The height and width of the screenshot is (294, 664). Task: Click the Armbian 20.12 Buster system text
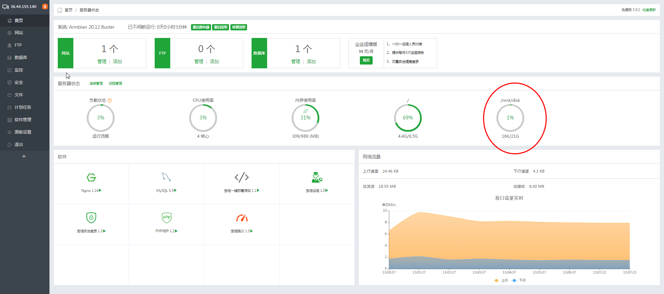point(92,27)
